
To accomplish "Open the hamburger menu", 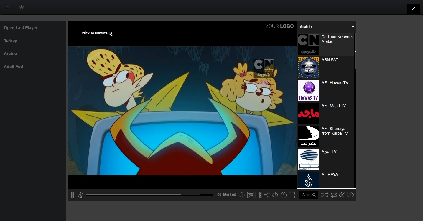I will pyautogui.click(x=7, y=7).
